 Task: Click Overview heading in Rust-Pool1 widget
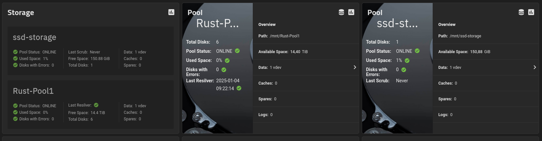coord(267,25)
